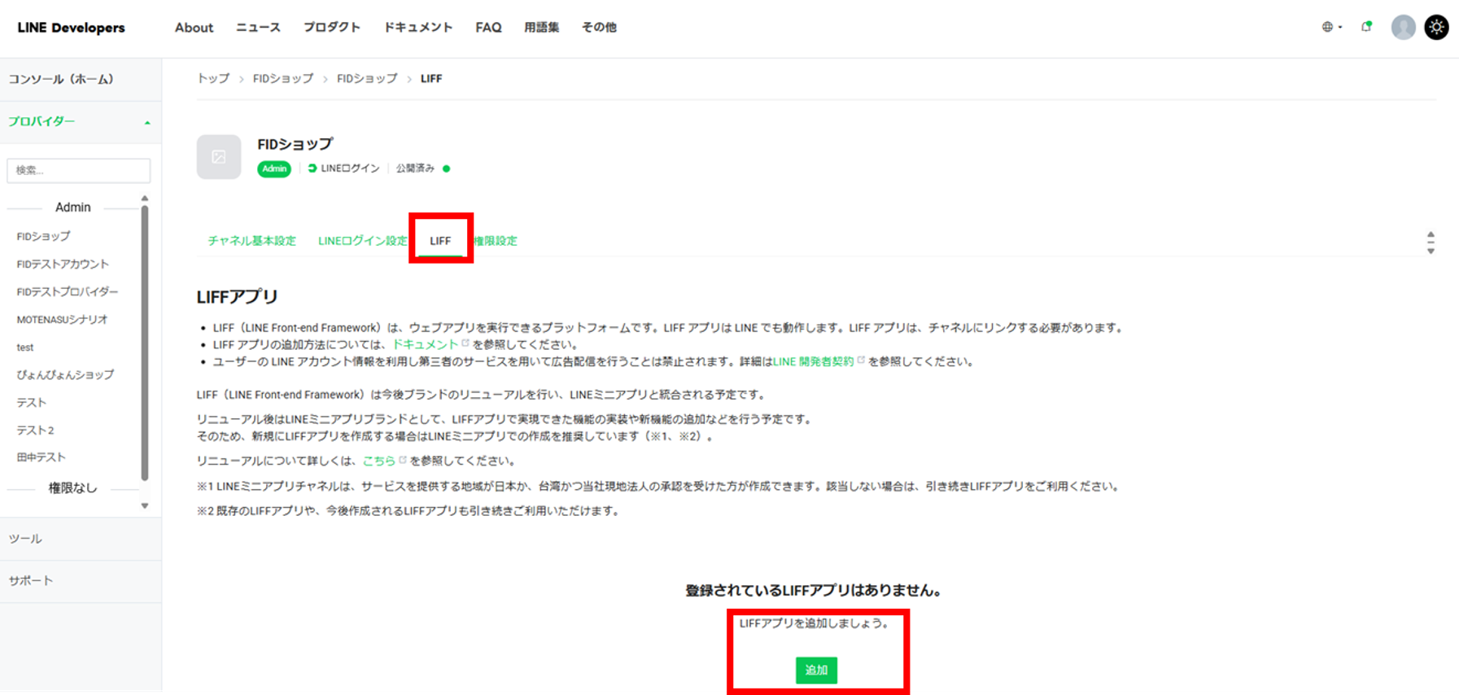1459x695 pixels.
Task: Open the ドキュメント link in LIFF description
Action: (x=426, y=344)
